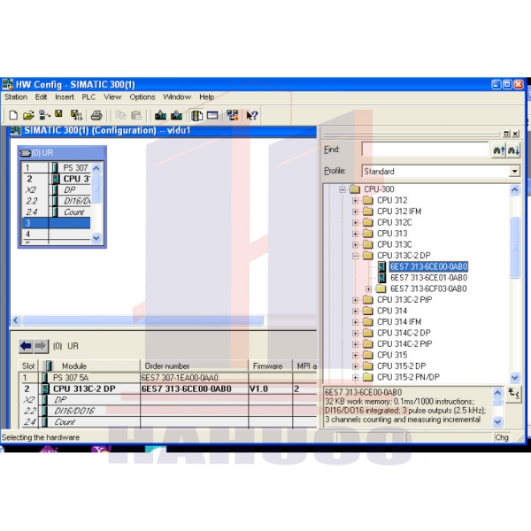Viewport: 531px width, 531px height.
Task: Open the Help menu
Action: point(206,97)
